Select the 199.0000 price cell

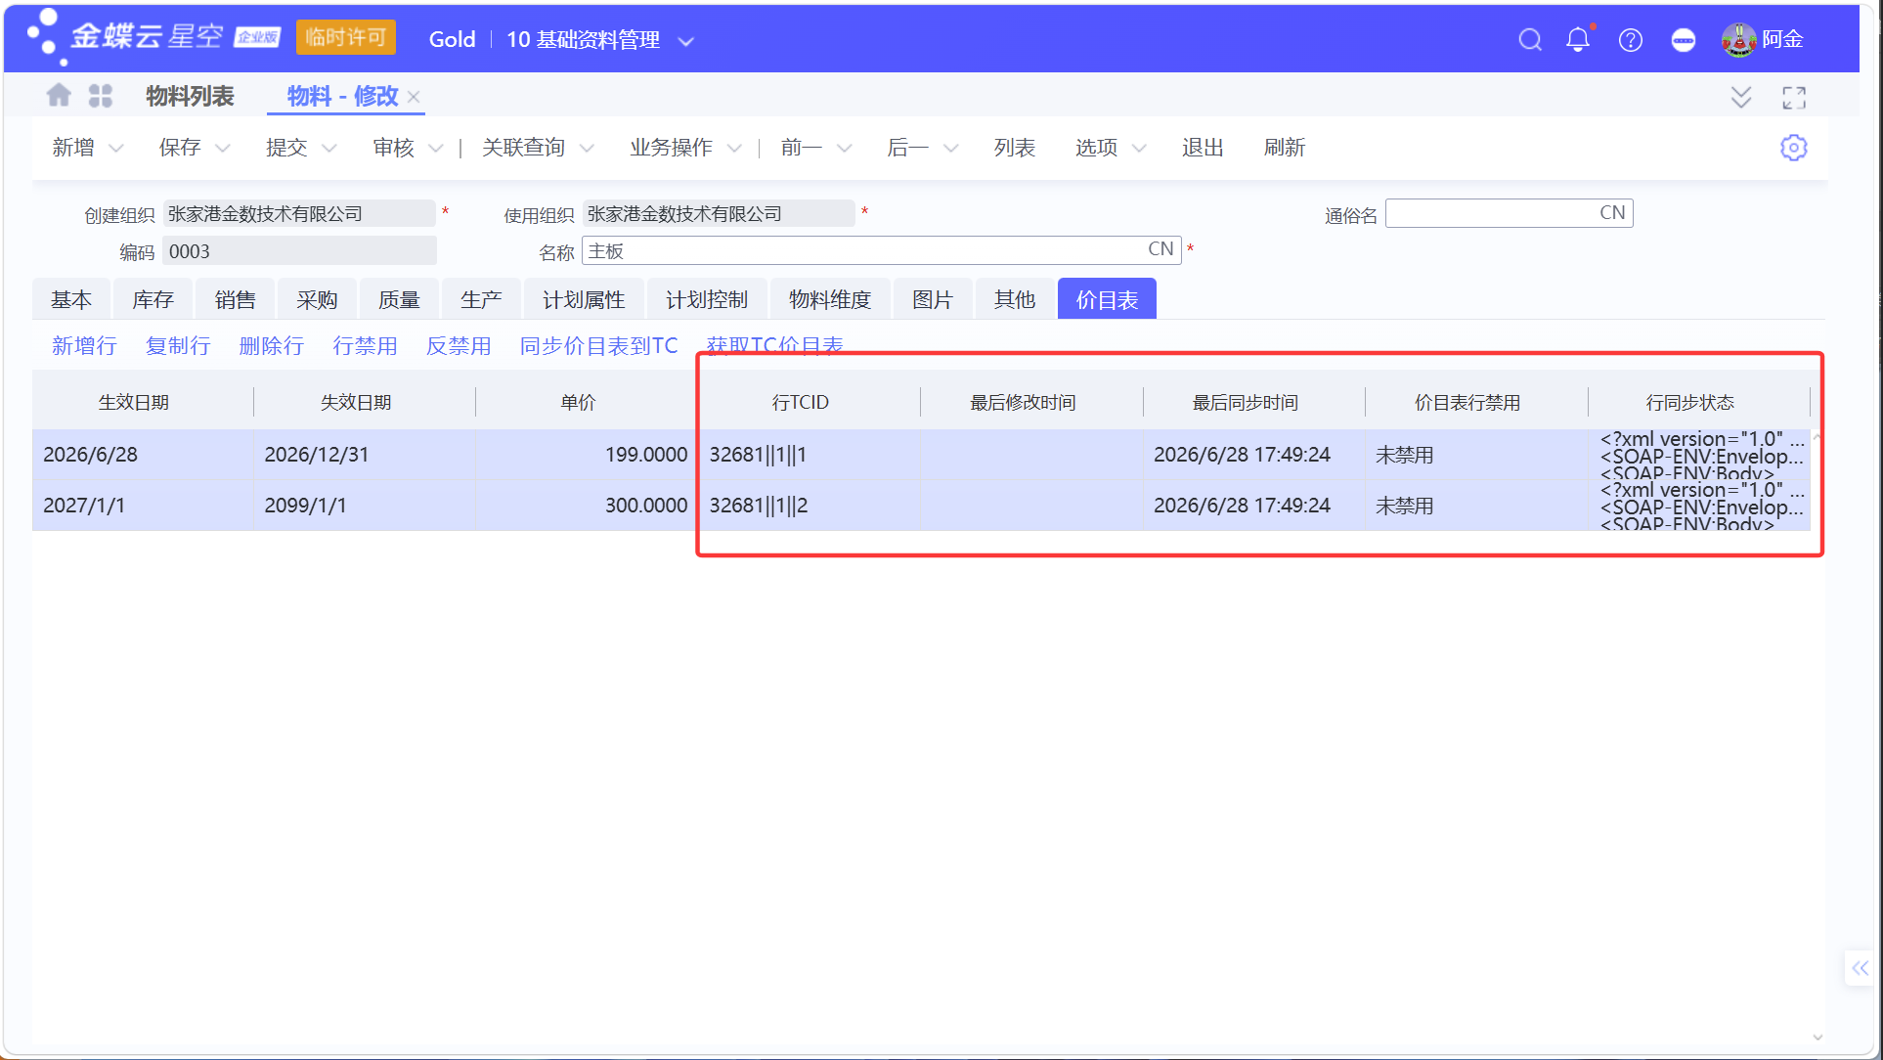pos(587,455)
